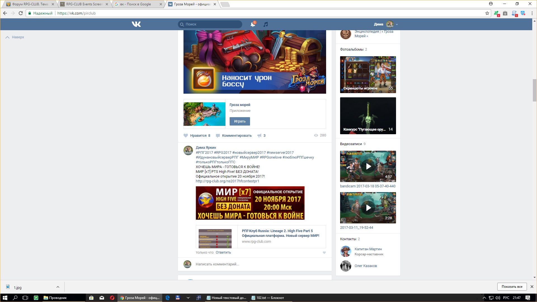Expand the Дима profile dropdown menu
The image size is (537, 302).
(x=397, y=25)
